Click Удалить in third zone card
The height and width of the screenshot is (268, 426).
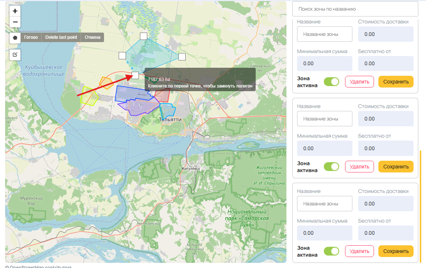[x=359, y=251]
